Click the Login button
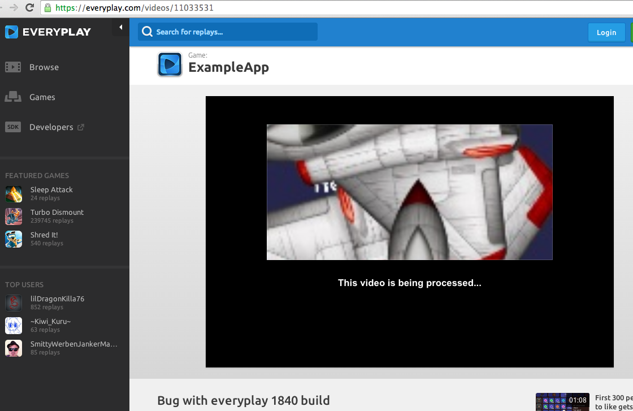 [x=606, y=32]
